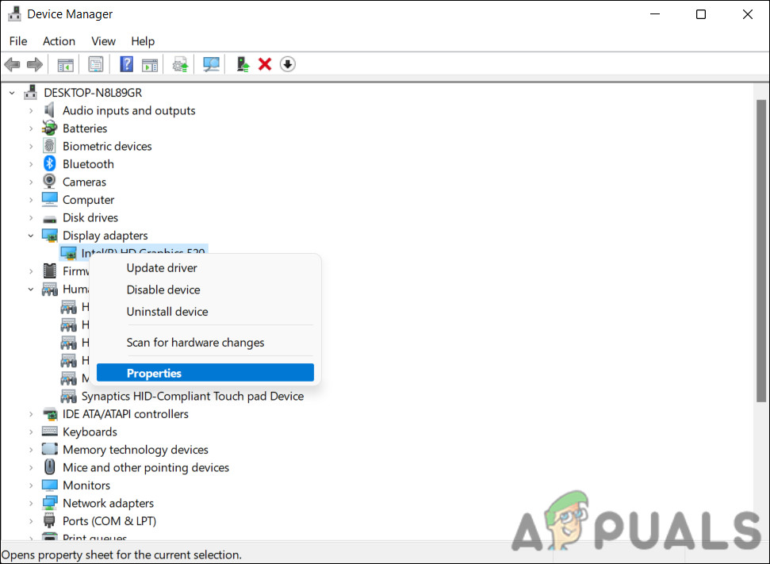
Task: Expand the Network adapters category
Action: coord(30,503)
